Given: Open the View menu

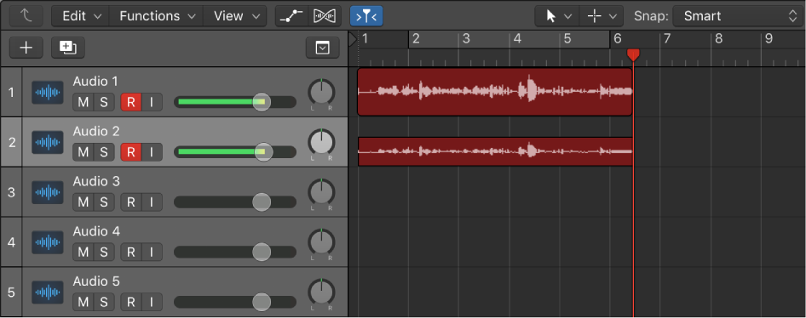Looking at the screenshot, I should (235, 16).
